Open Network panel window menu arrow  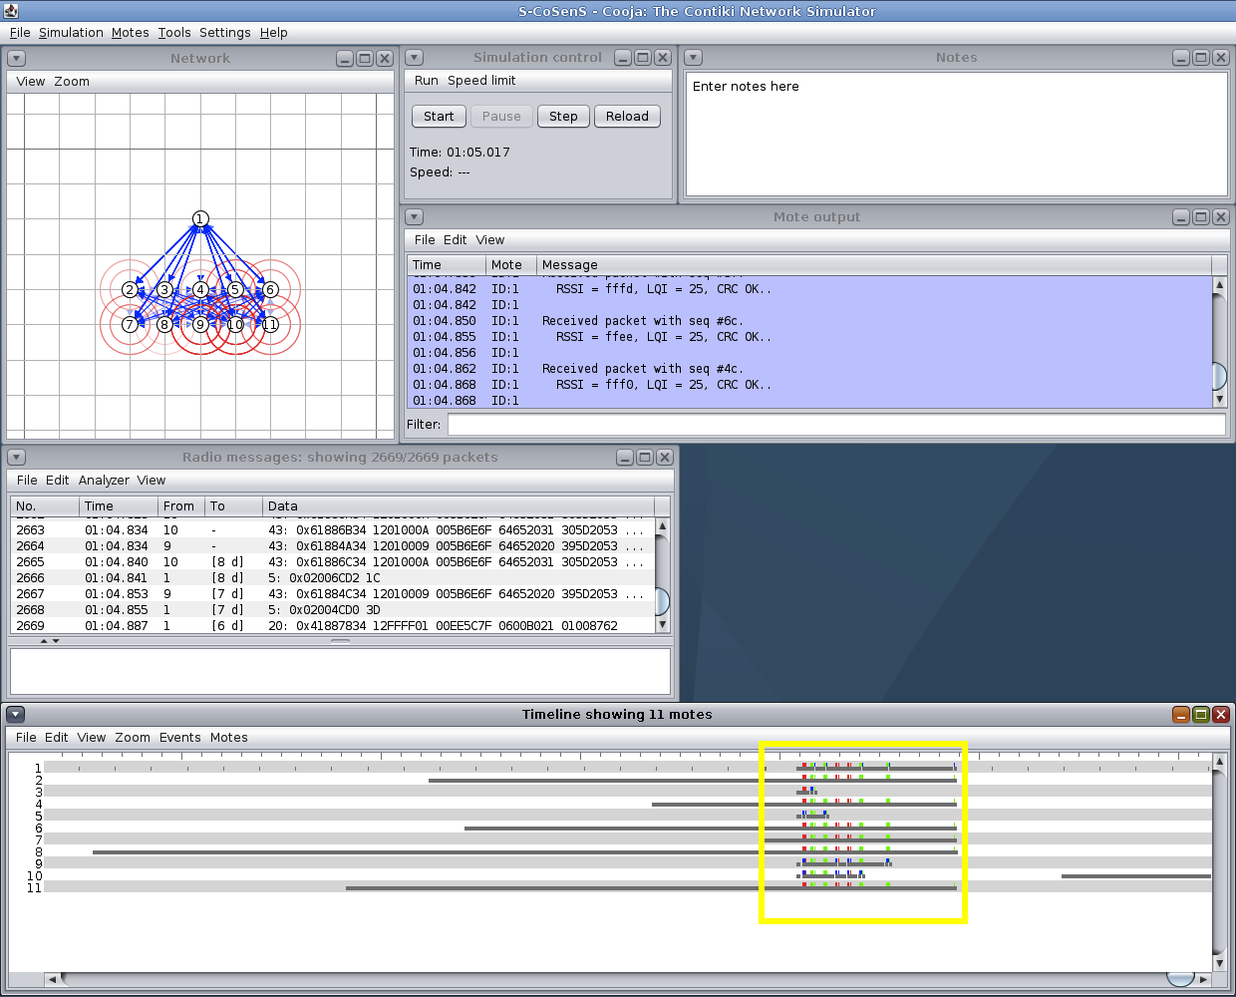(16, 59)
